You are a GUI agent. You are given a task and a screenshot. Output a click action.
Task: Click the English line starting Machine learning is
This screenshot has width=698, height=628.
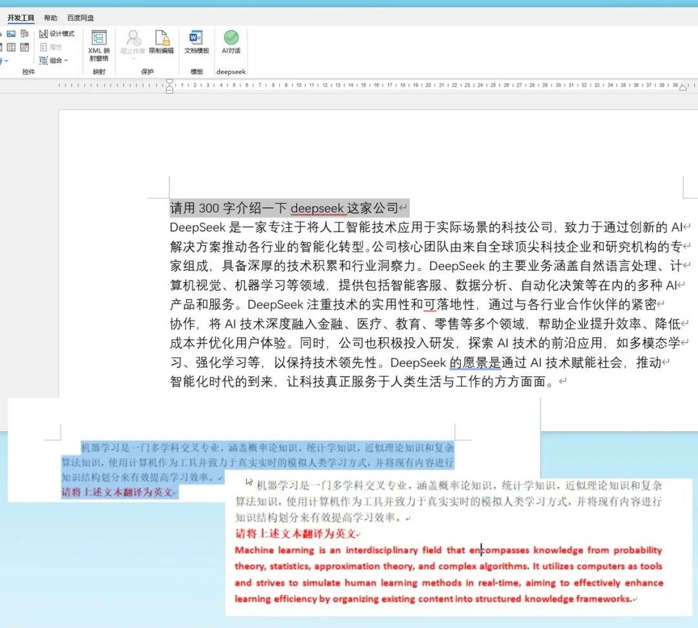coord(449,550)
